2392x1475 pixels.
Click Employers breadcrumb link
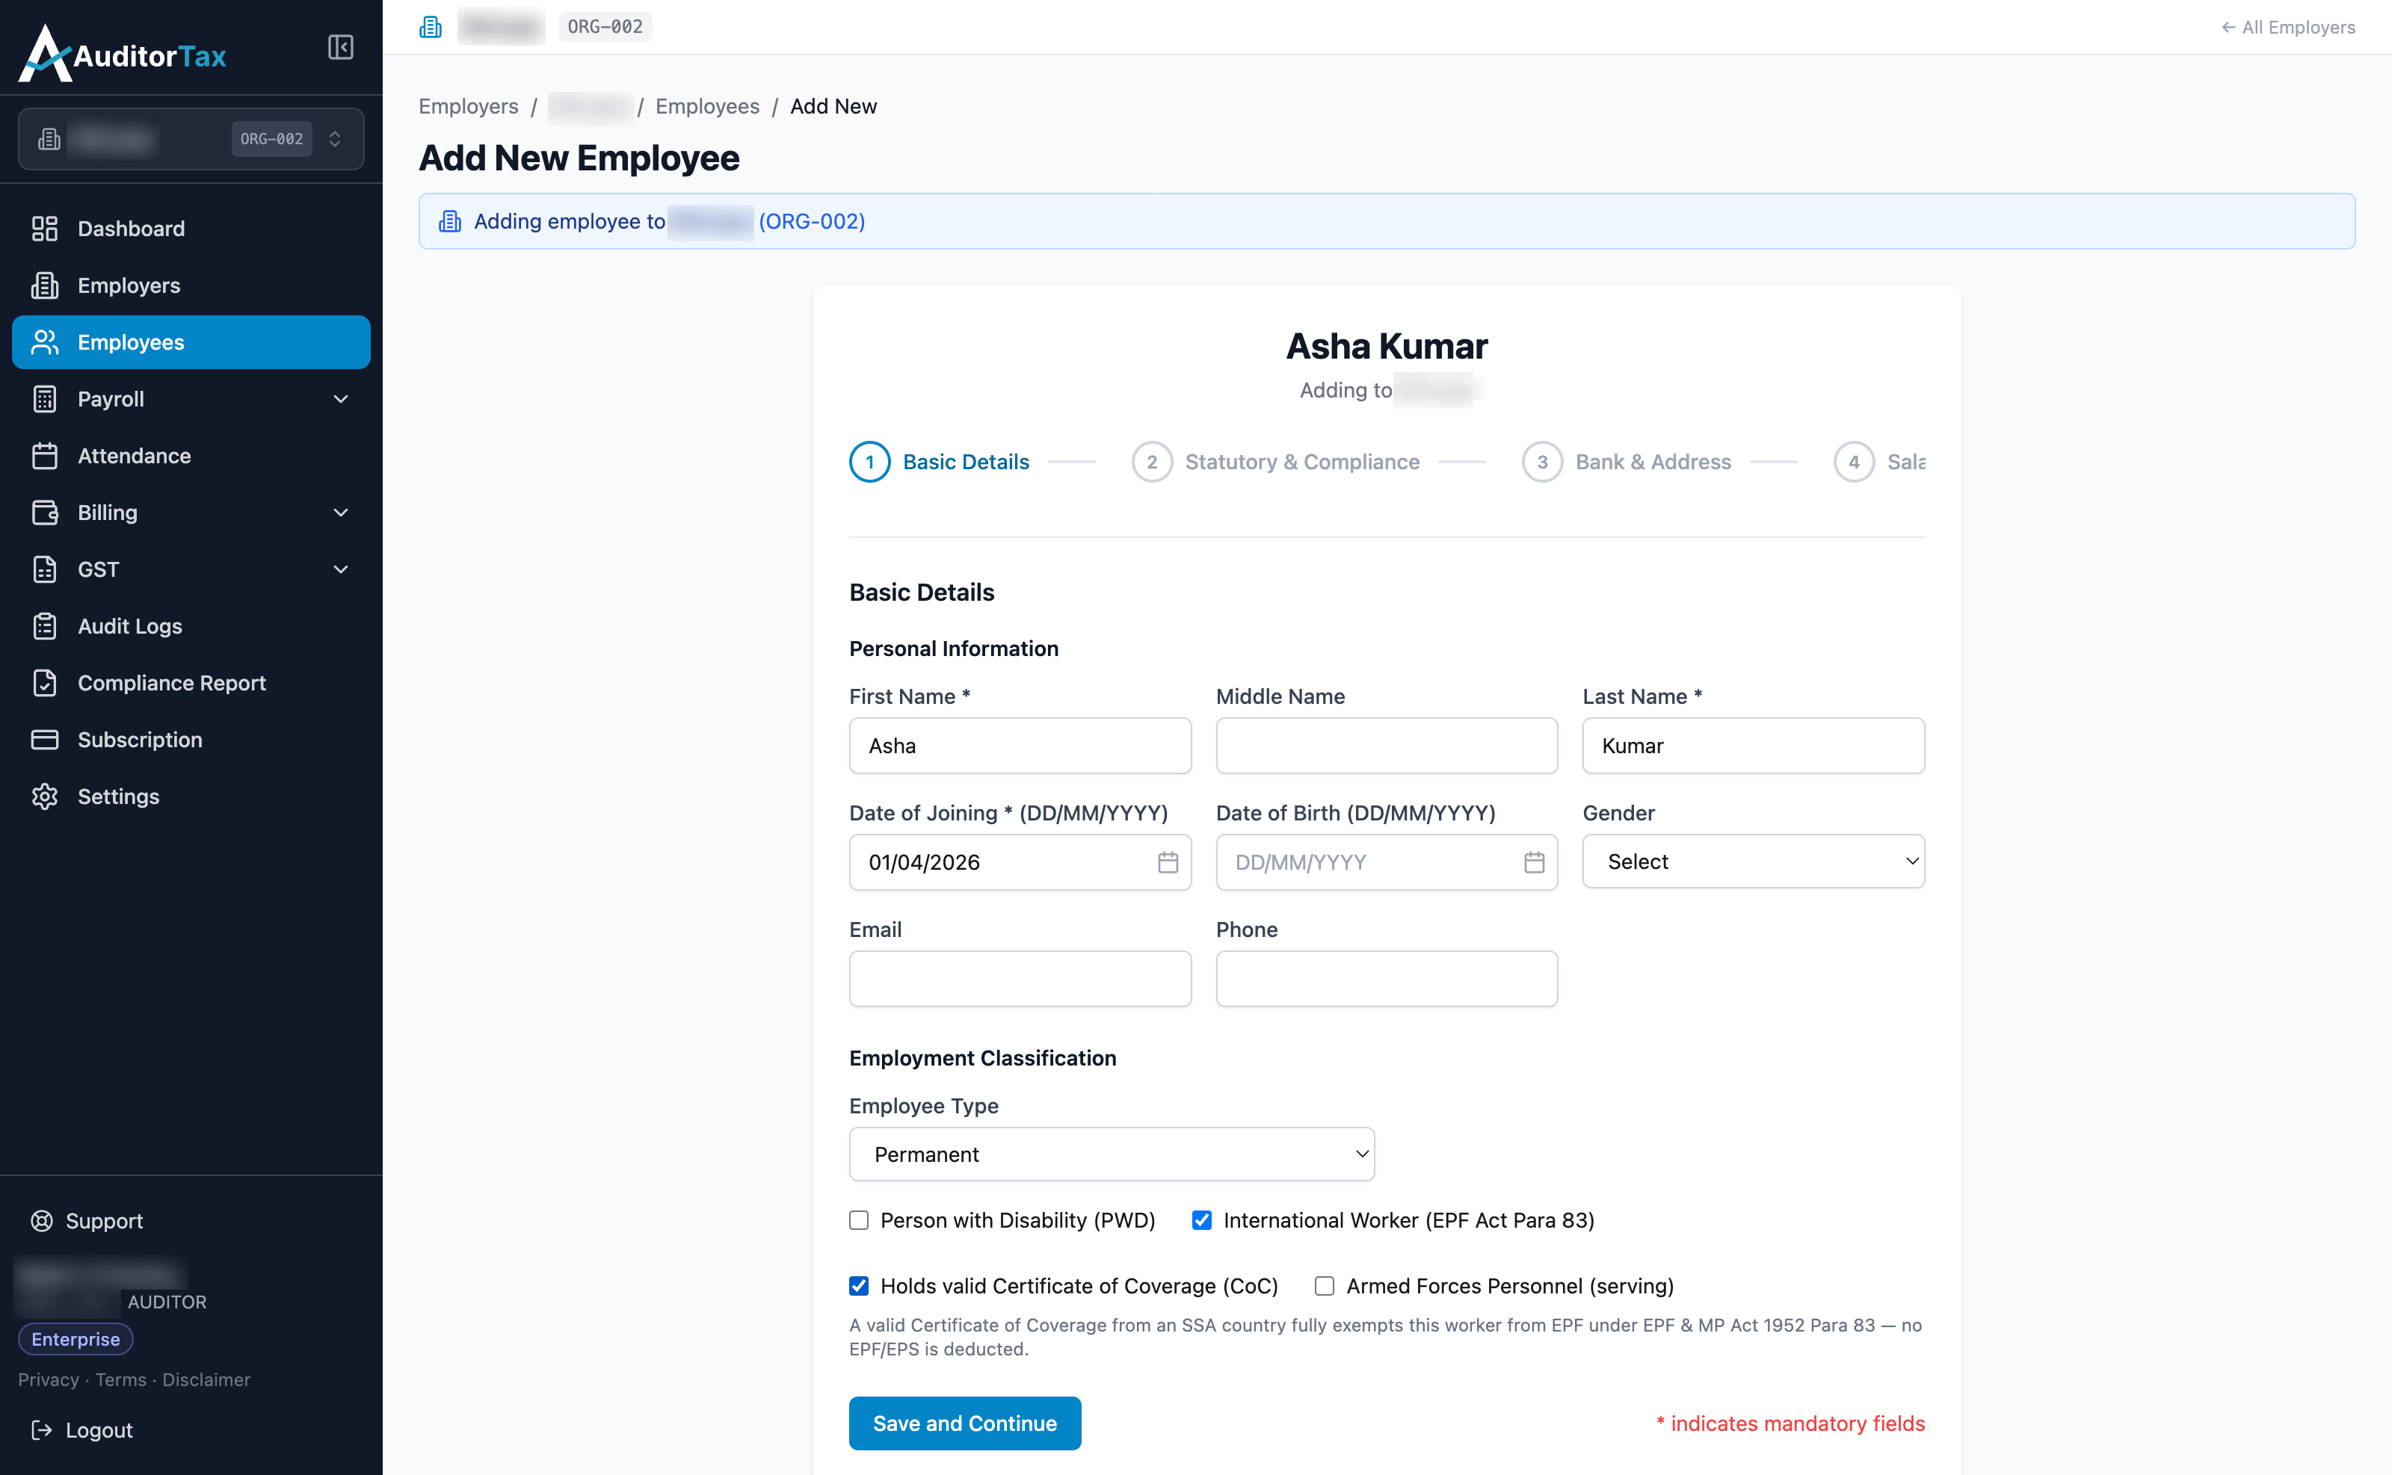469,106
